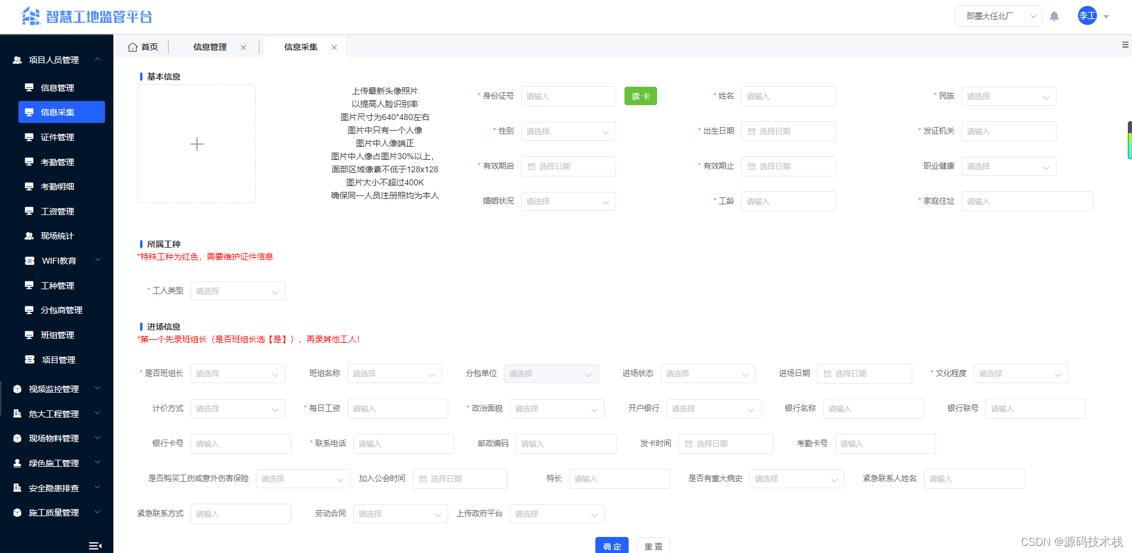The image size is (1132, 553).
Task: Open the 婚姻状况 dropdown
Action: (569, 201)
